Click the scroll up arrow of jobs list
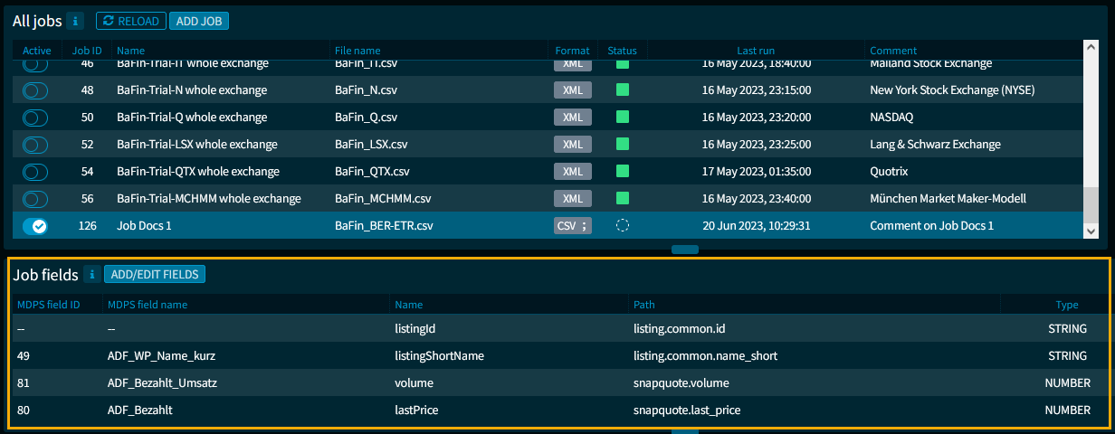This screenshot has width=1115, height=434. tap(1091, 50)
